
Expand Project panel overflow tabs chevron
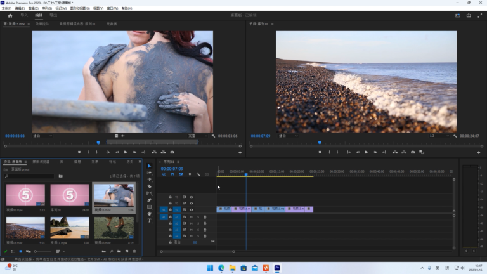click(140, 162)
